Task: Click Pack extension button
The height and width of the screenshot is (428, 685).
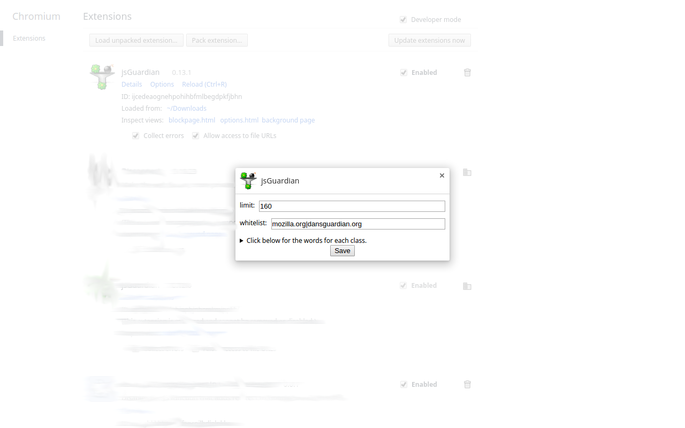Action: 217,40
